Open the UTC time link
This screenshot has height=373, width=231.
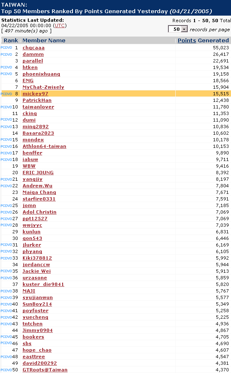(x=60, y=25)
